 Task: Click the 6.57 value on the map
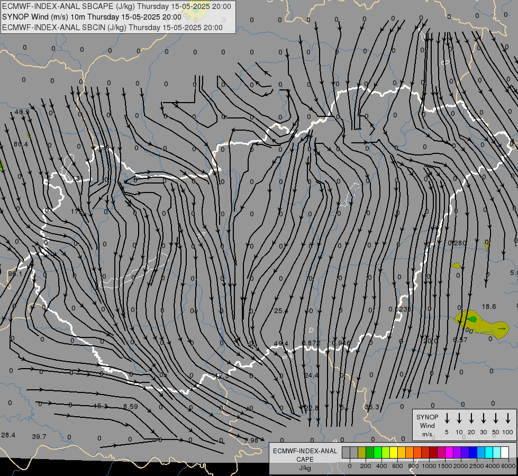(x=460, y=340)
